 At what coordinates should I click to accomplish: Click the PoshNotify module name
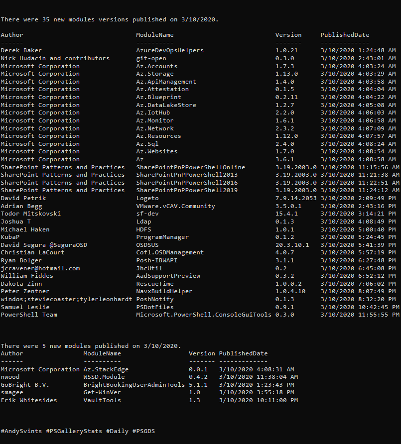tap(155, 299)
